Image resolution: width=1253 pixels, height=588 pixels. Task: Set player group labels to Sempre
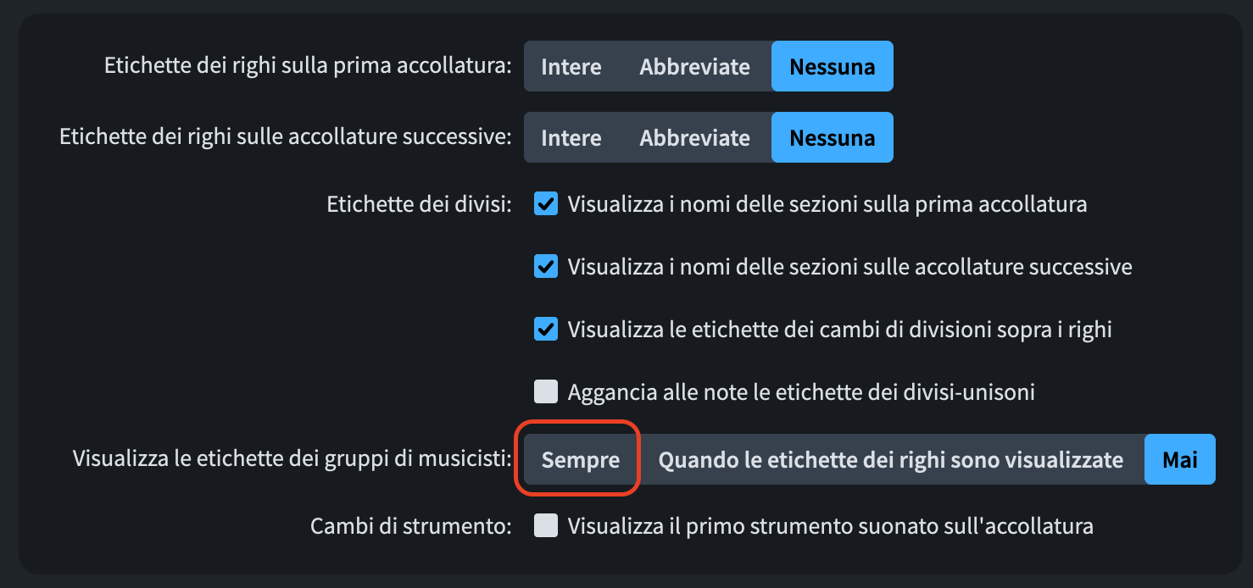pos(581,460)
